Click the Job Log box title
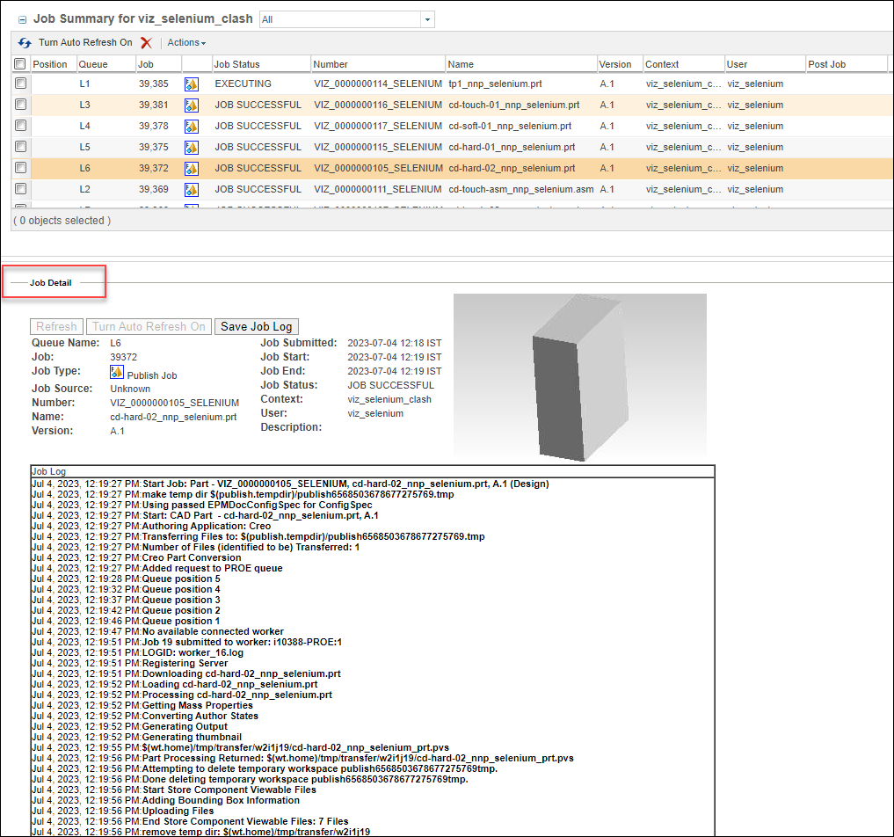This screenshot has width=894, height=837. 49,471
